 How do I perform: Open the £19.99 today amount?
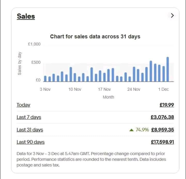[167, 105]
